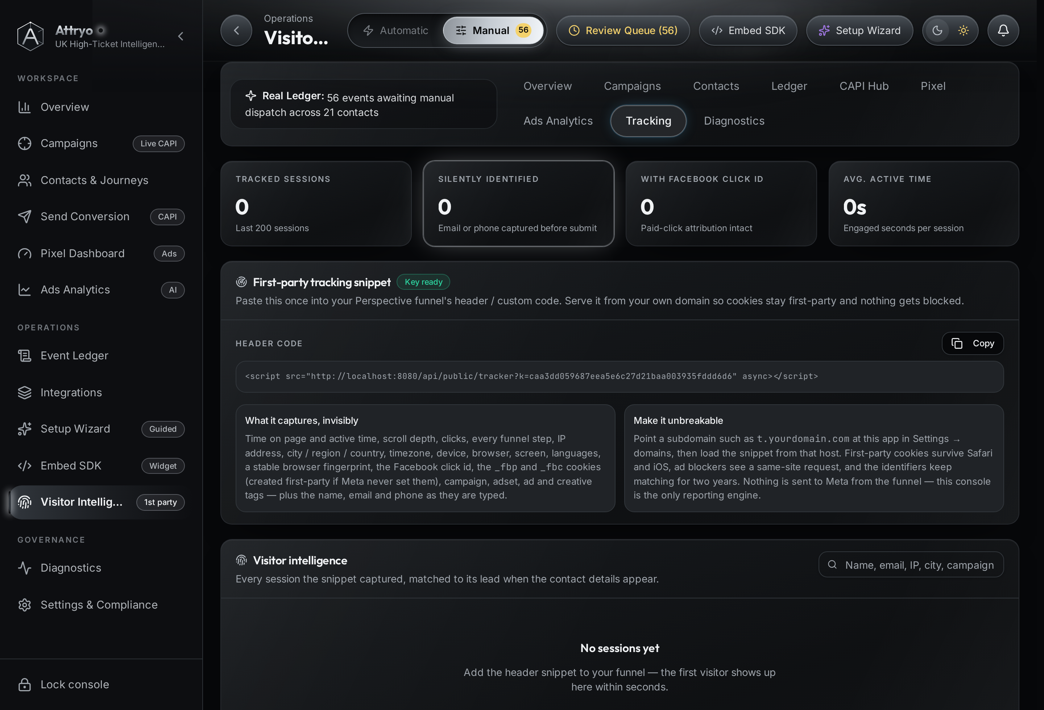
Task: Click the Campaigns target icon
Action: pos(24,143)
